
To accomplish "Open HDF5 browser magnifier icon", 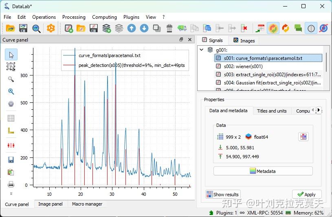I will (36, 28).
